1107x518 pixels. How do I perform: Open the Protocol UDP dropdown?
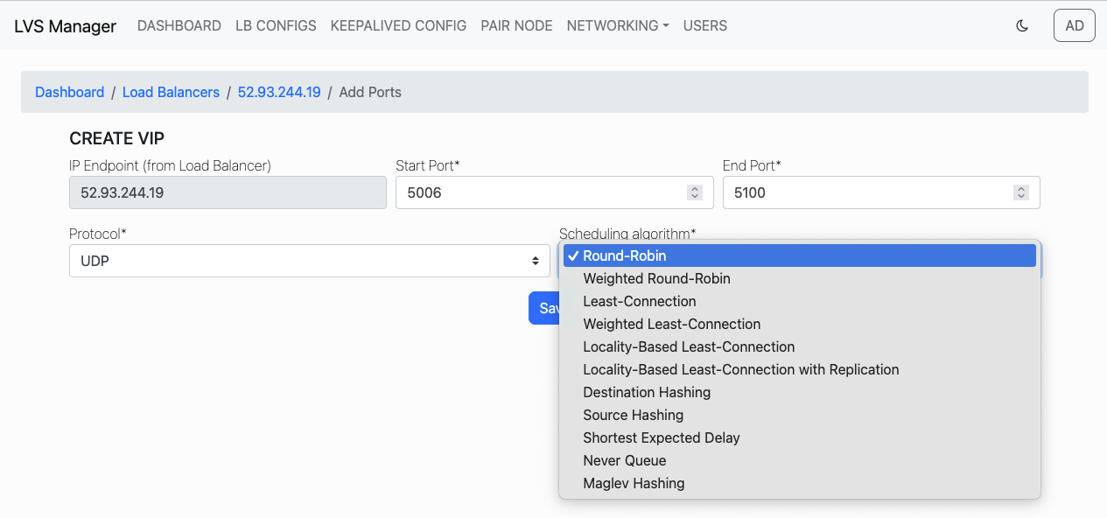[x=310, y=261]
